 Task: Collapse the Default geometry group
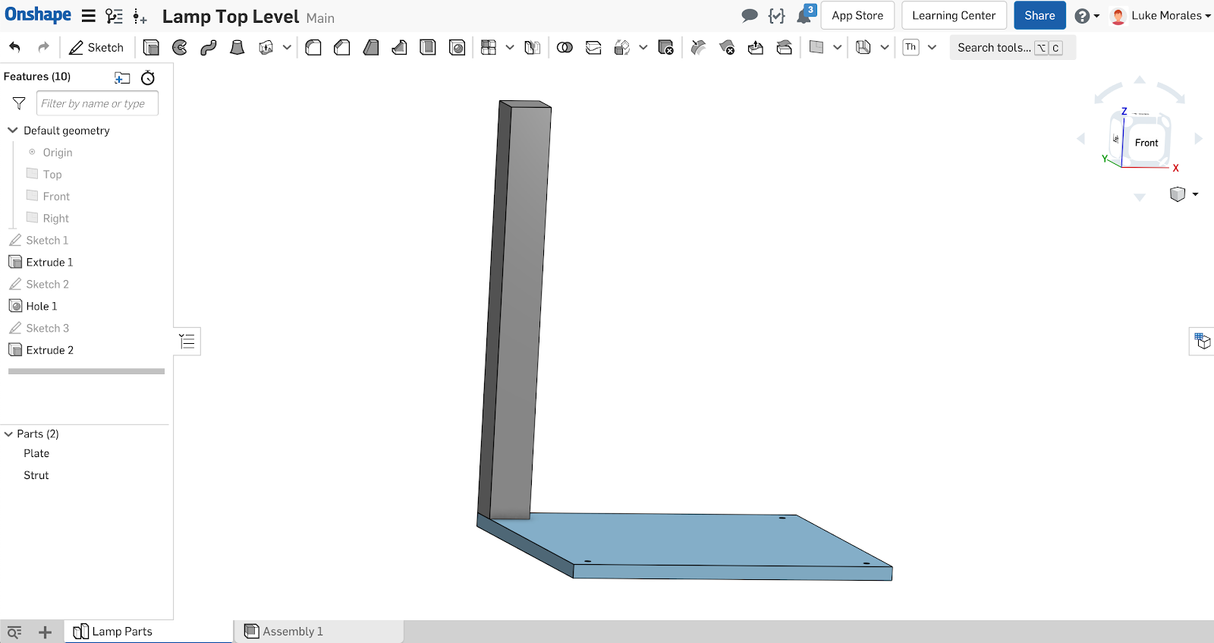[13, 131]
